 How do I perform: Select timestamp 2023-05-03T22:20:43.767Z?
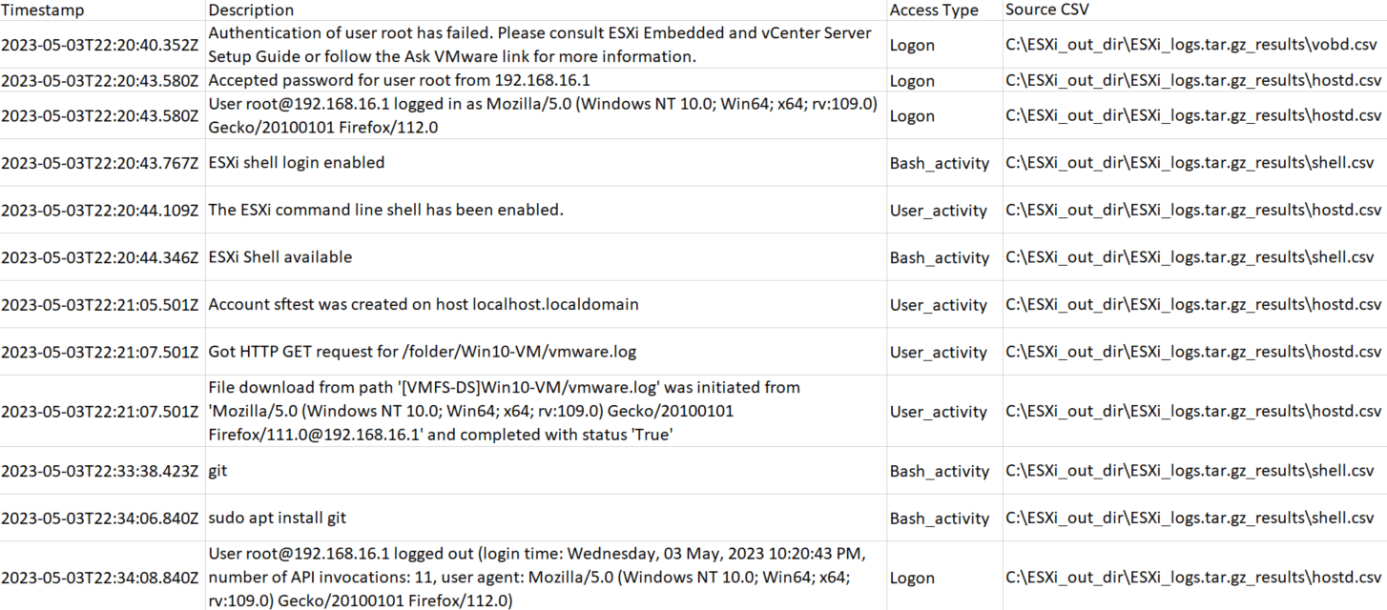click(99, 163)
